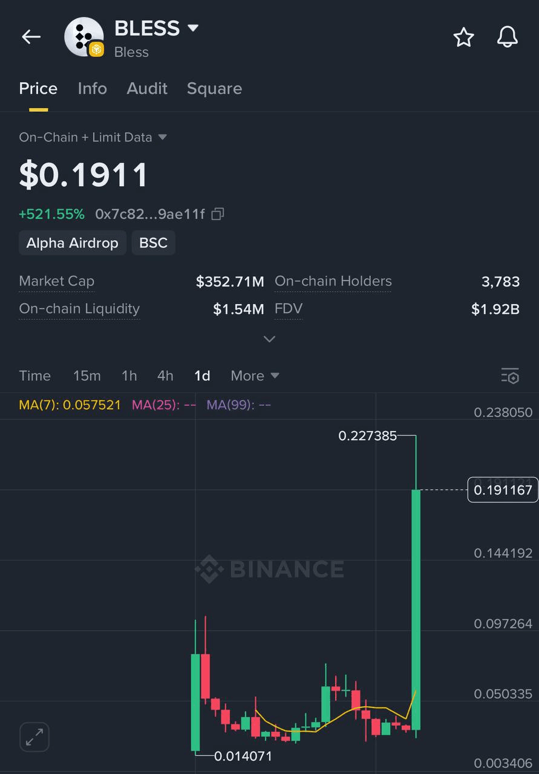Image resolution: width=539 pixels, height=774 pixels.
Task: Tap the current price marker 0.191167
Action: tap(503, 490)
